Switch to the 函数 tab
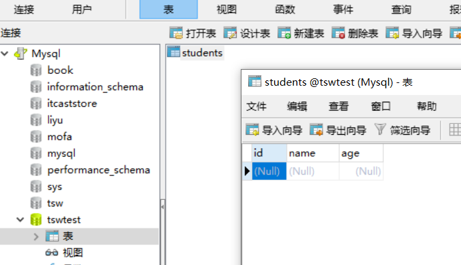Image resolution: width=461 pixels, height=265 pixels. point(285,9)
